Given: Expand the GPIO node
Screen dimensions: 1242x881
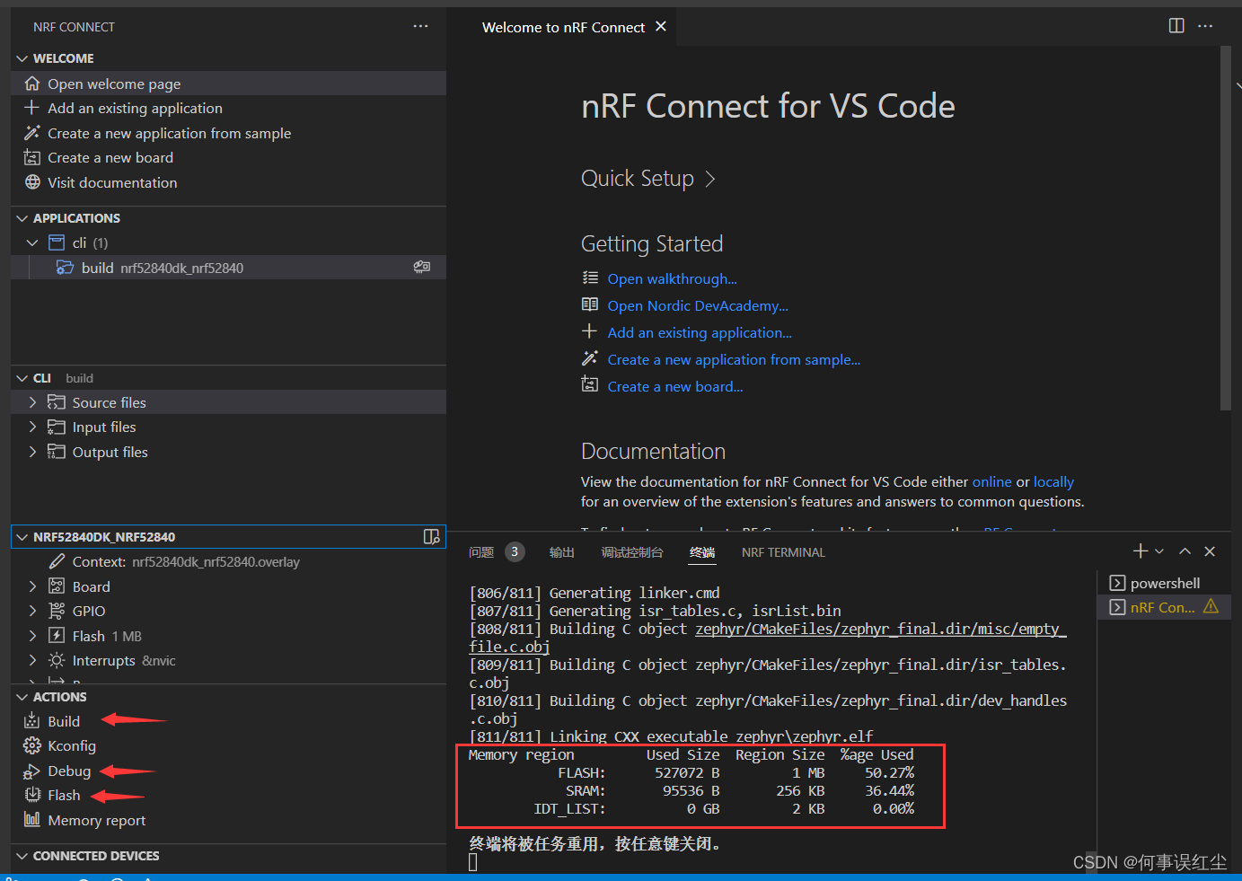Looking at the screenshot, I should 32,611.
